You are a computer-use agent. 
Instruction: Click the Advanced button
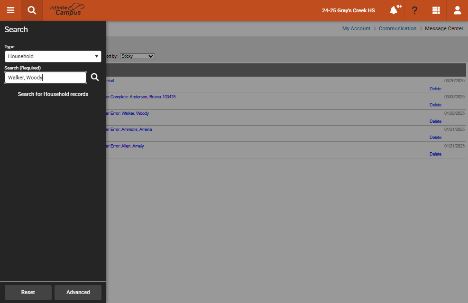78,292
